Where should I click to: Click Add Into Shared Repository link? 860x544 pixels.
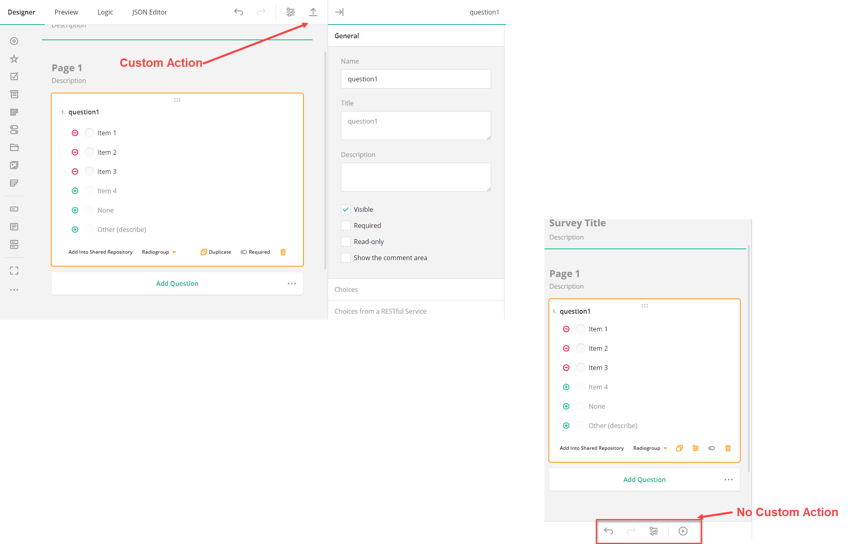100,252
